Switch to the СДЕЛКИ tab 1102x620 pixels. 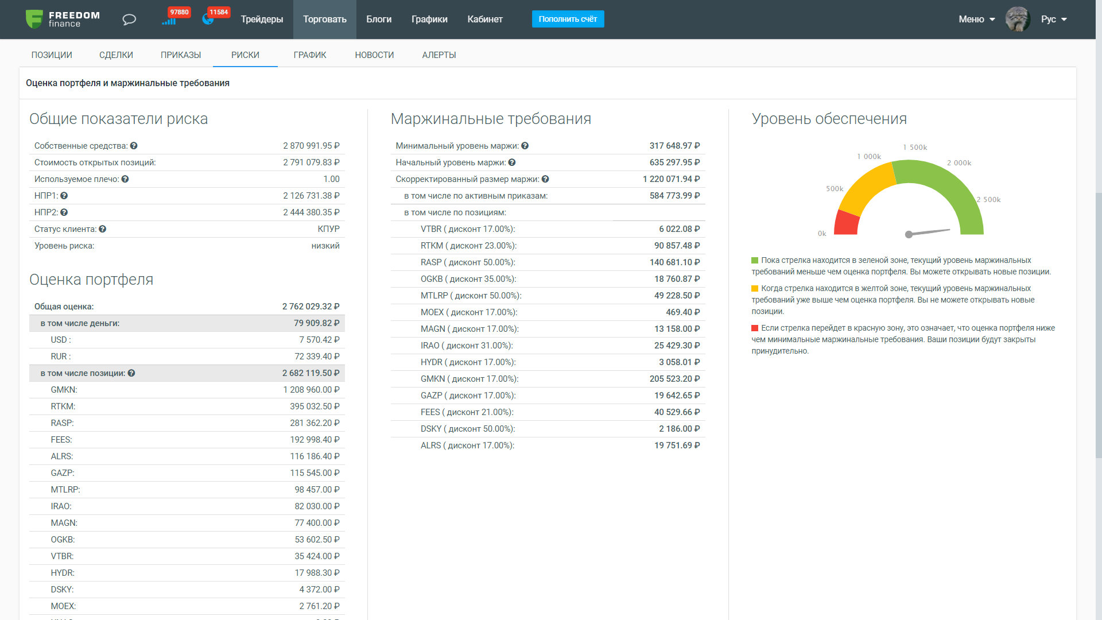click(x=116, y=55)
